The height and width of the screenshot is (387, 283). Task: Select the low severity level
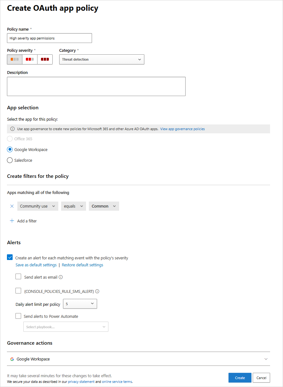[x=14, y=59]
